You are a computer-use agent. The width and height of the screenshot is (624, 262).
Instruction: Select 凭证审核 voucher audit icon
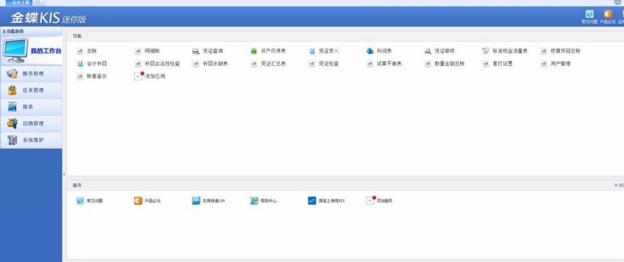pos(428,51)
